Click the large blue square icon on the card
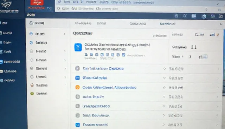Viewport: 225px width, 129px height. point(78,47)
